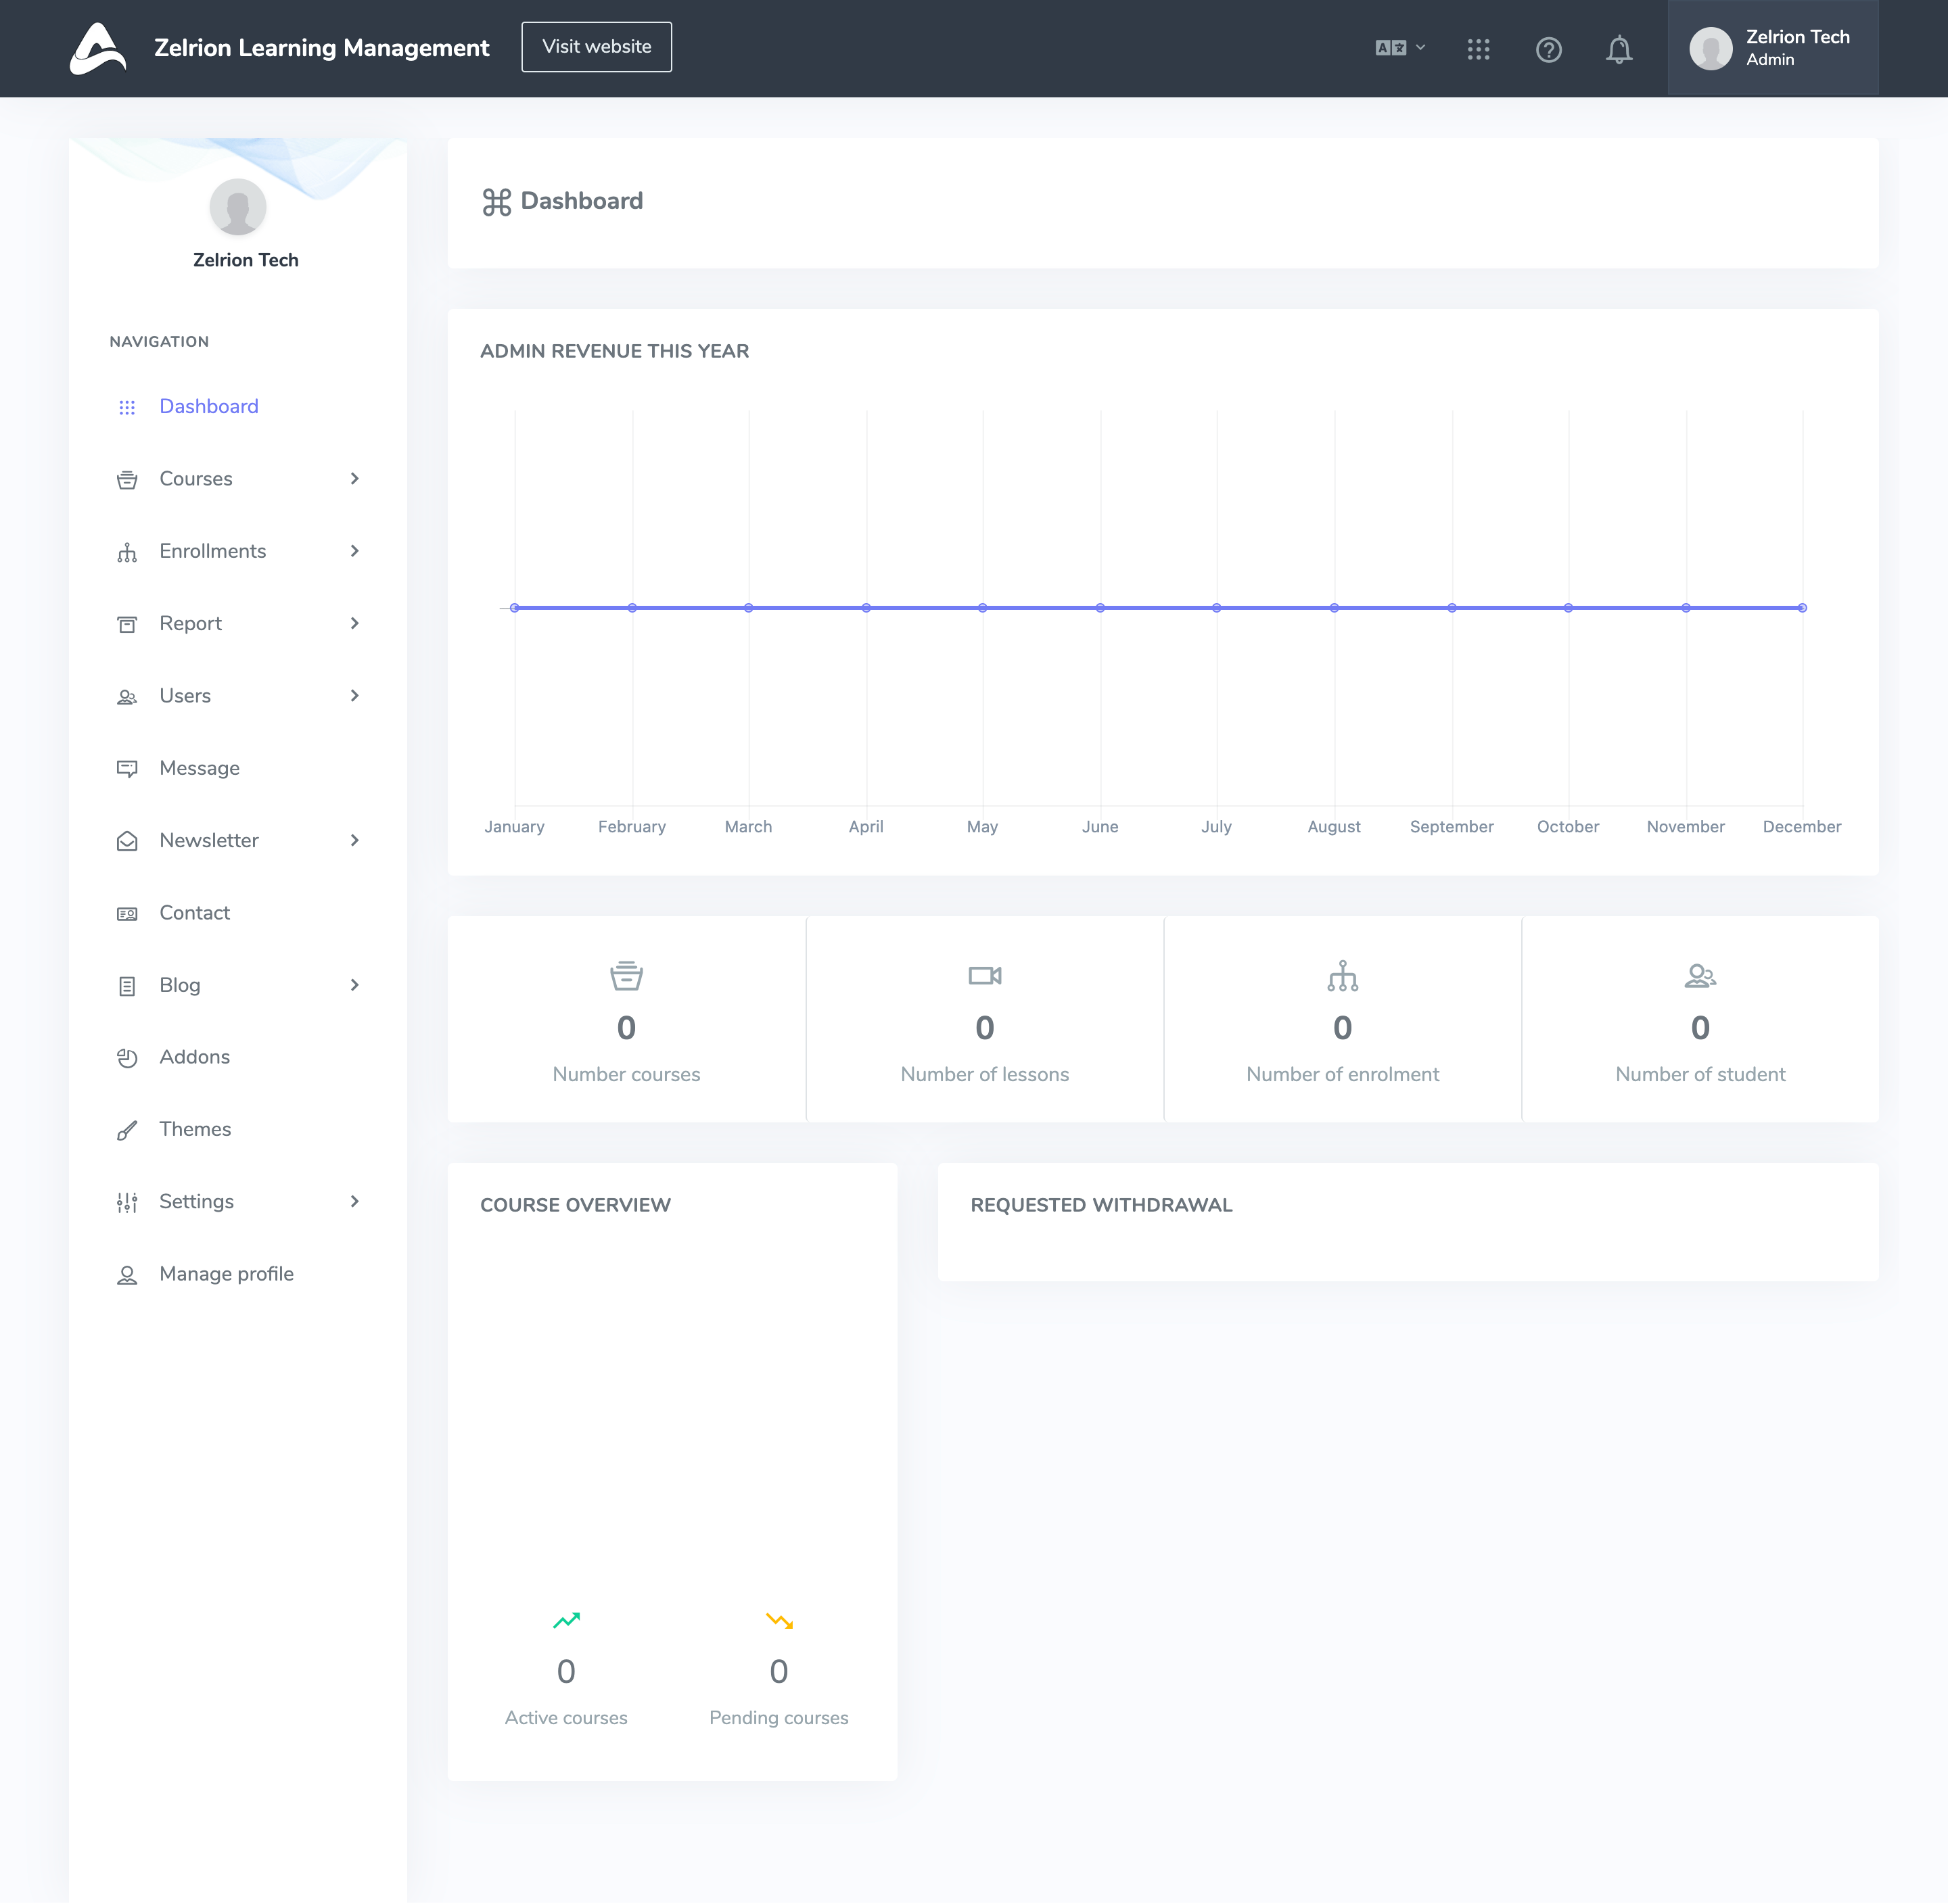Click the Message icon in sidebar
Image resolution: width=1948 pixels, height=1904 pixels.
tap(127, 768)
